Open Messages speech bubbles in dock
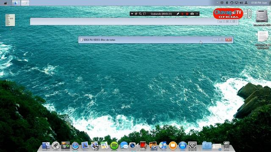 tap(124, 145)
